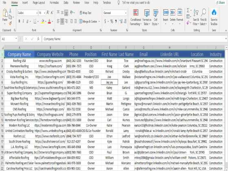Open the Name Box dropdown arrow
This screenshot has width=228, height=171.
pos(16,39)
